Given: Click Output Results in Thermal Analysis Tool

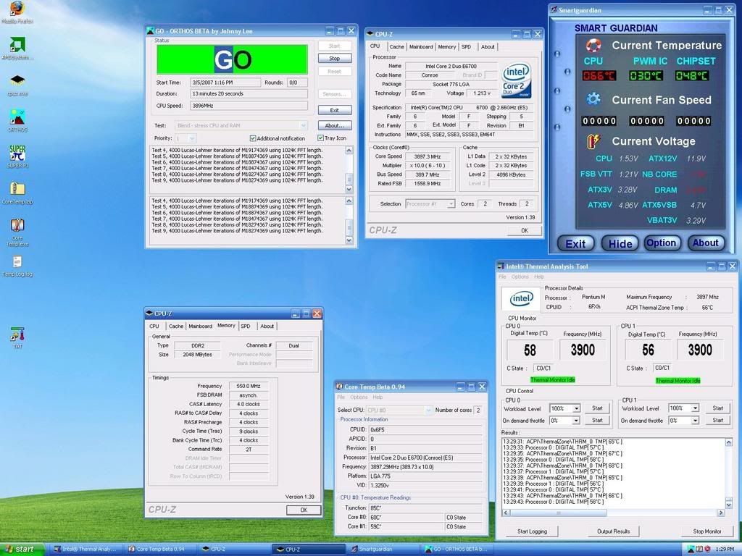Looking at the screenshot, I should click(613, 531).
